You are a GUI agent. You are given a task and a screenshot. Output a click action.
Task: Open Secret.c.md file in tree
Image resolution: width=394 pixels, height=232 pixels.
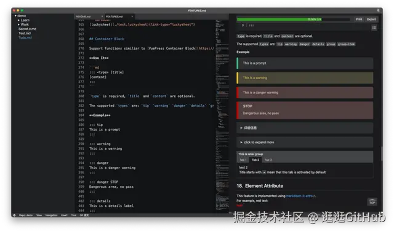tap(27, 29)
